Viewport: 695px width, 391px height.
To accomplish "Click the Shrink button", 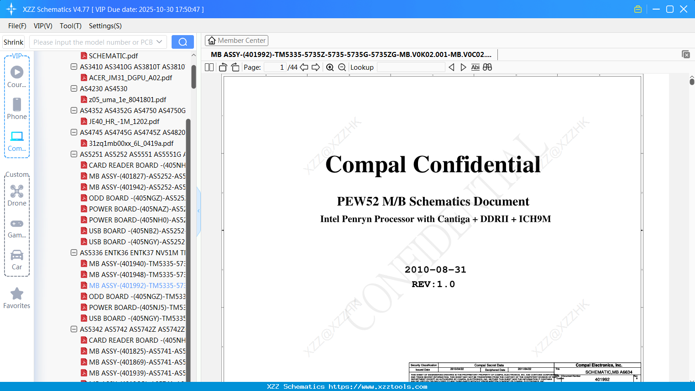I will tap(13, 42).
